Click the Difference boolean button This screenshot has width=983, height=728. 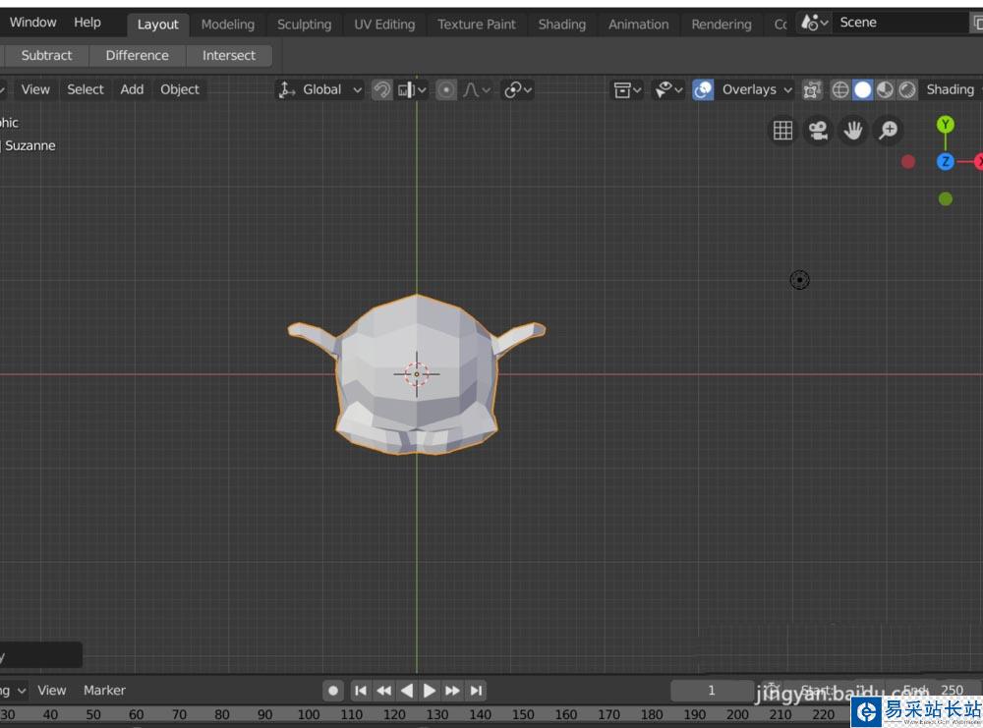[137, 56]
